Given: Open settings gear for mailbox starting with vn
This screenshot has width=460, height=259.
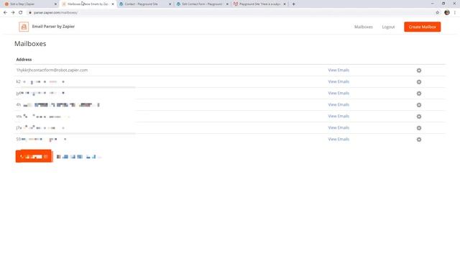Looking at the screenshot, I should pos(419,117).
